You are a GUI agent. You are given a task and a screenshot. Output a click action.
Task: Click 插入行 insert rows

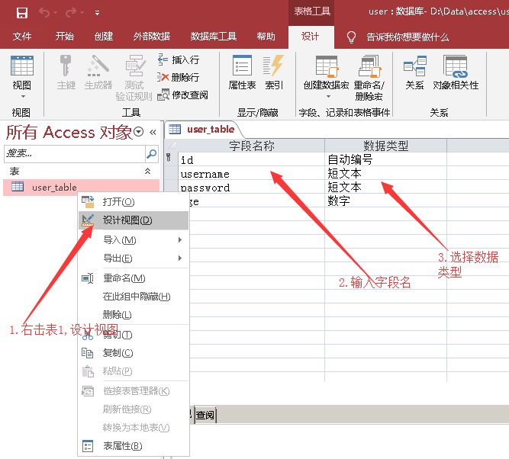coord(179,59)
